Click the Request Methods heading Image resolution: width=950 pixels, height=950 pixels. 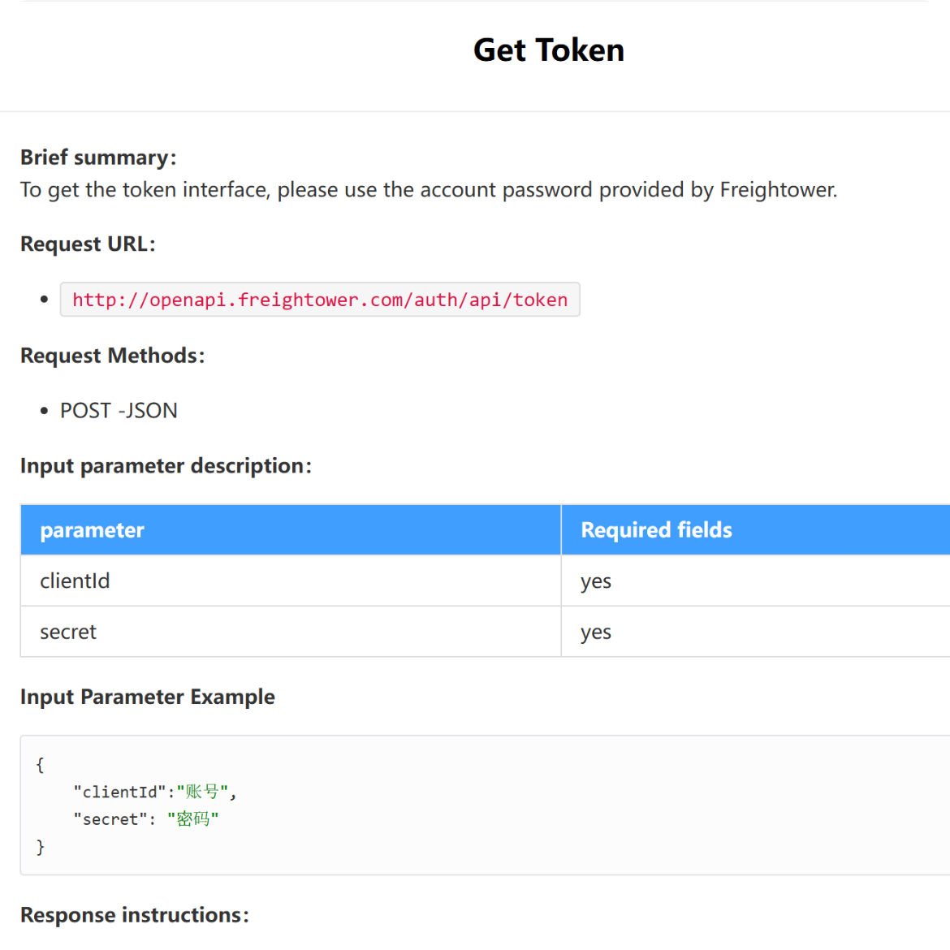click(x=112, y=356)
